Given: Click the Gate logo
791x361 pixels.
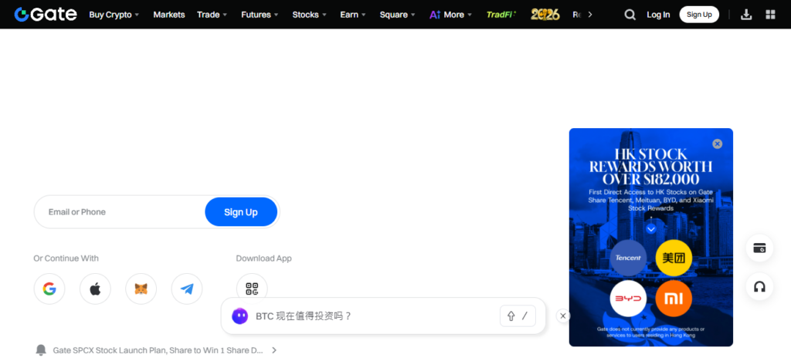Looking at the screenshot, I should tap(46, 14).
